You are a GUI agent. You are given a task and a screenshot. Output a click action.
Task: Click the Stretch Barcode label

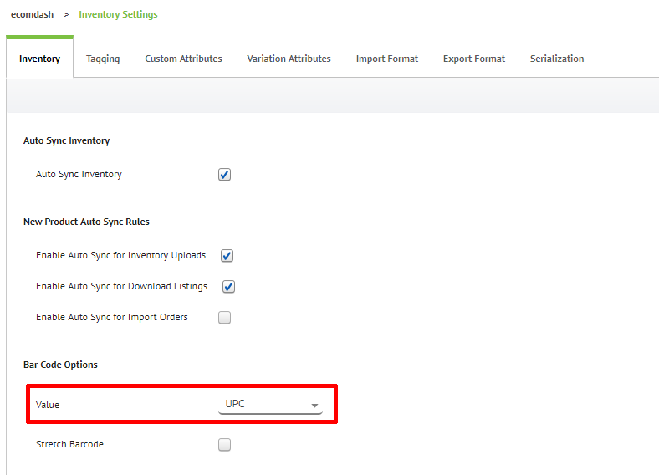tap(69, 444)
